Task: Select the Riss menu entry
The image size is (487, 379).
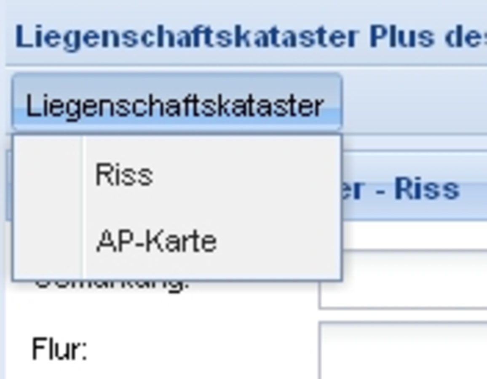Action: point(124,174)
